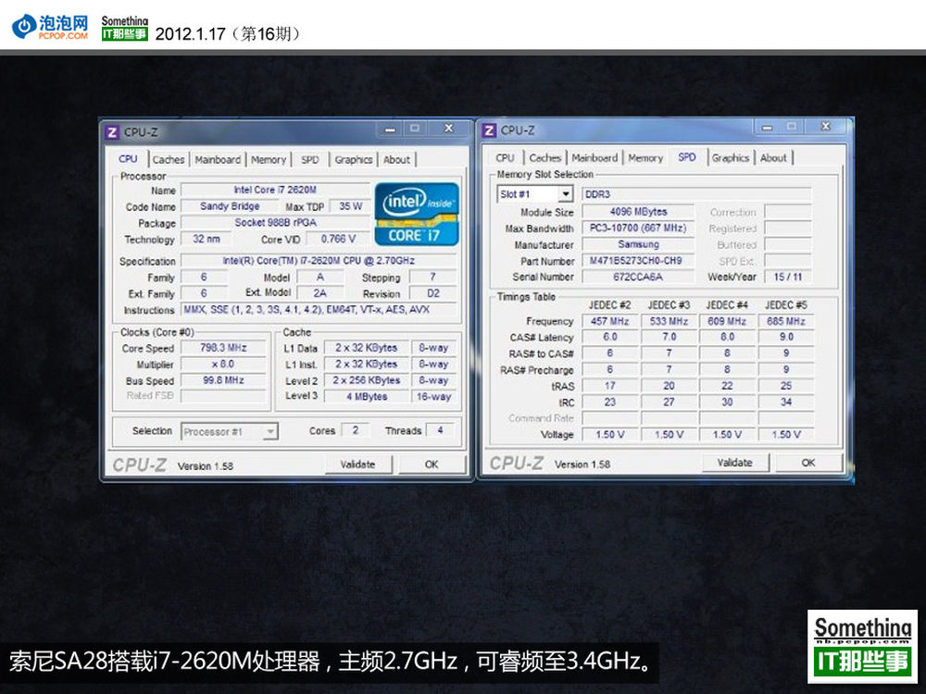Image resolution: width=926 pixels, height=694 pixels.
Task: Click the Intel Core i7 logo badge
Action: pos(417,215)
